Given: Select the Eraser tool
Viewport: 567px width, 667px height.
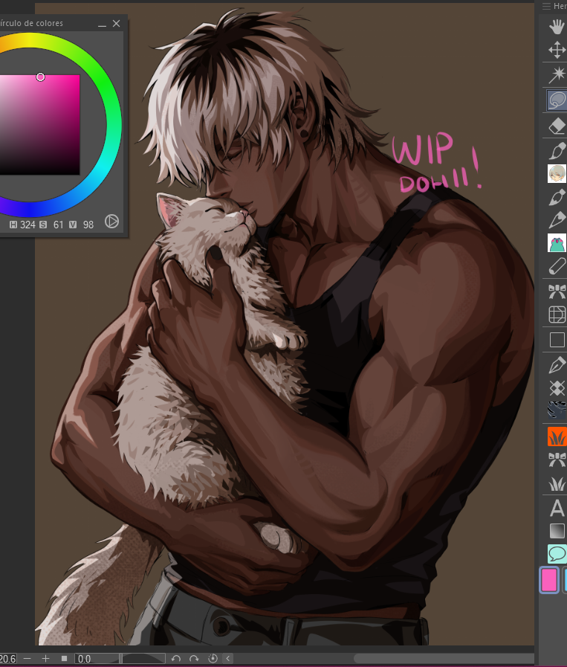Looking at the screenshot, I should pyautogui.click(x=557, y=126).
